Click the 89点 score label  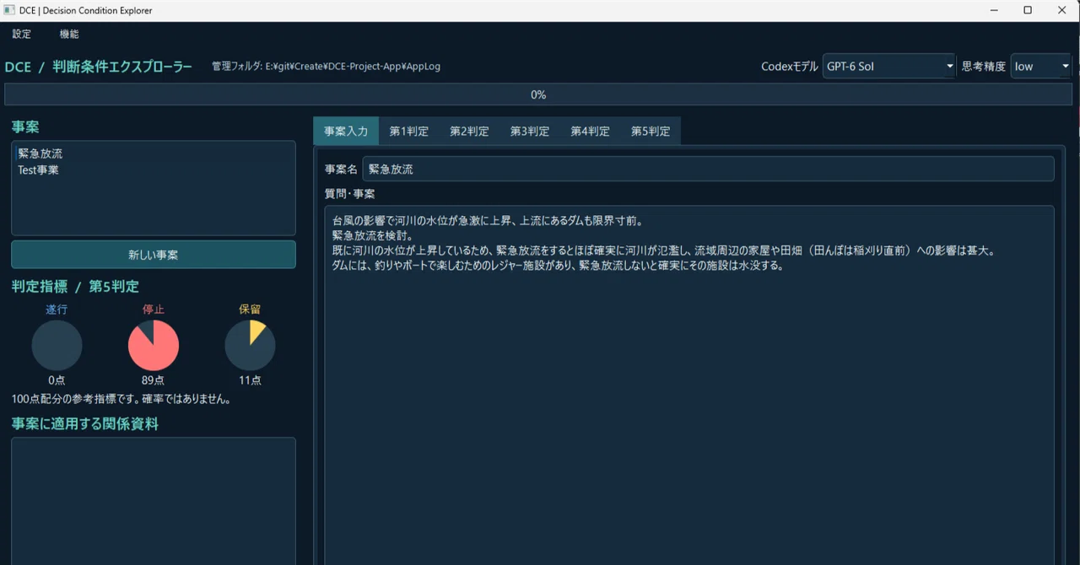[154, 380]
